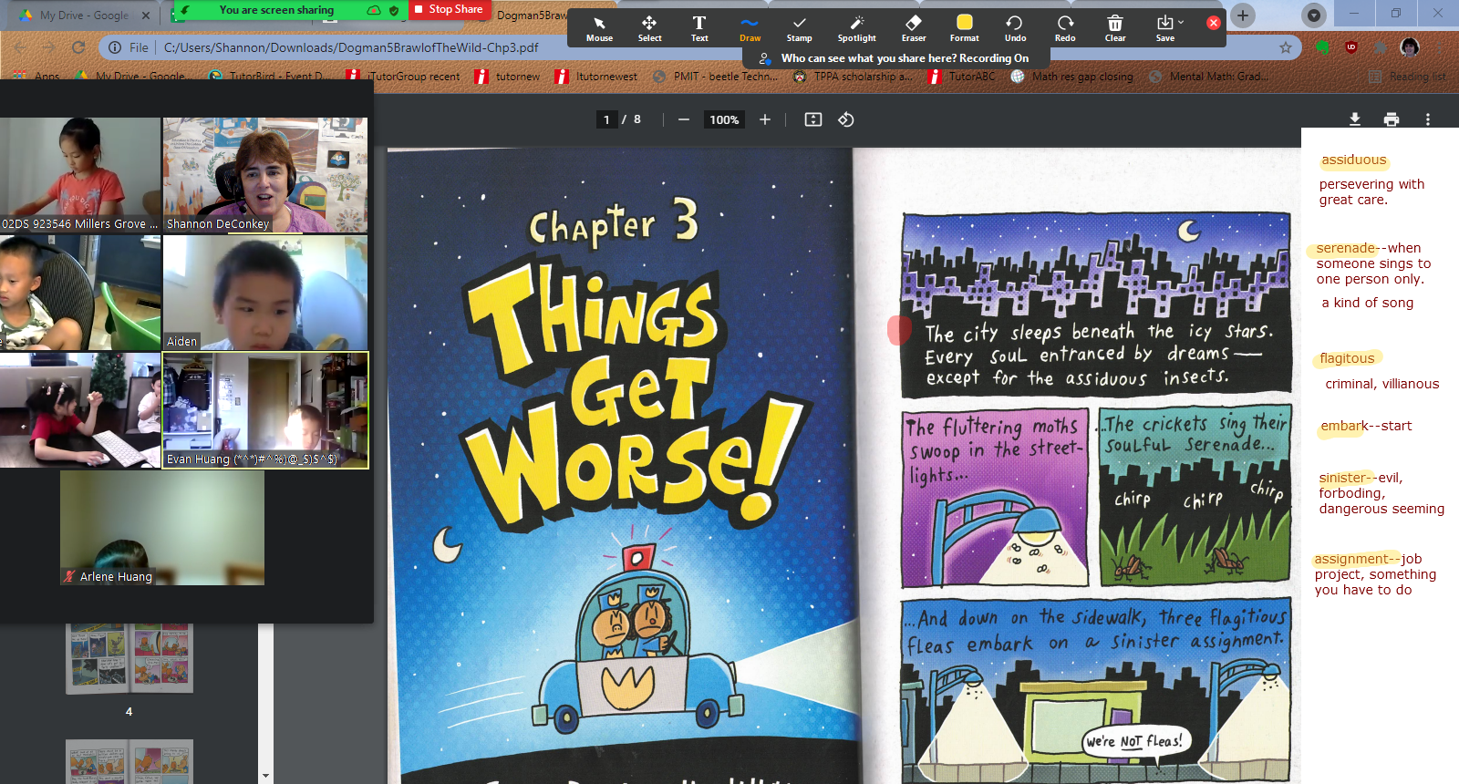Open a new browser tab
This screenshot has height=784, width=1459.
click(x=1243, y=15)
